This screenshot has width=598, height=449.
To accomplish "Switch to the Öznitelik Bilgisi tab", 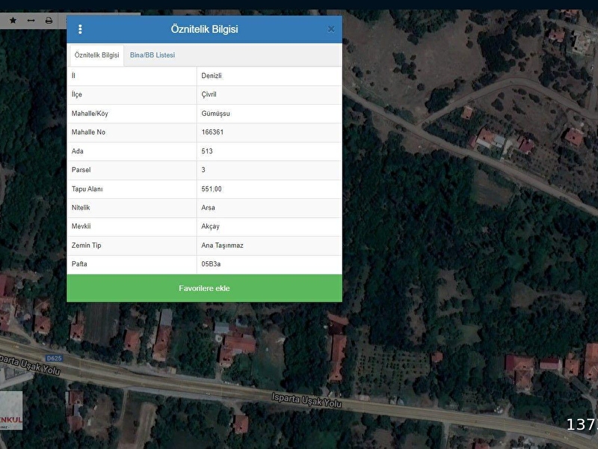I will point(97,55).
